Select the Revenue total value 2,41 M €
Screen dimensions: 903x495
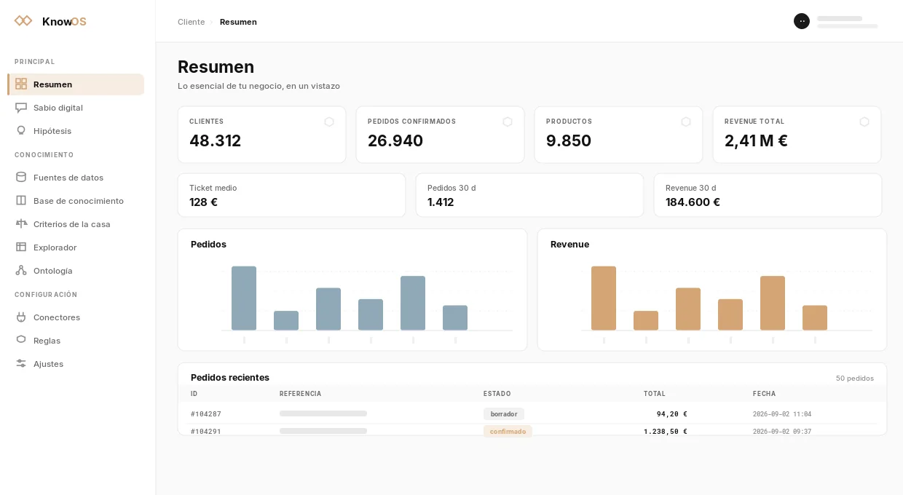[x=756, y=140]
